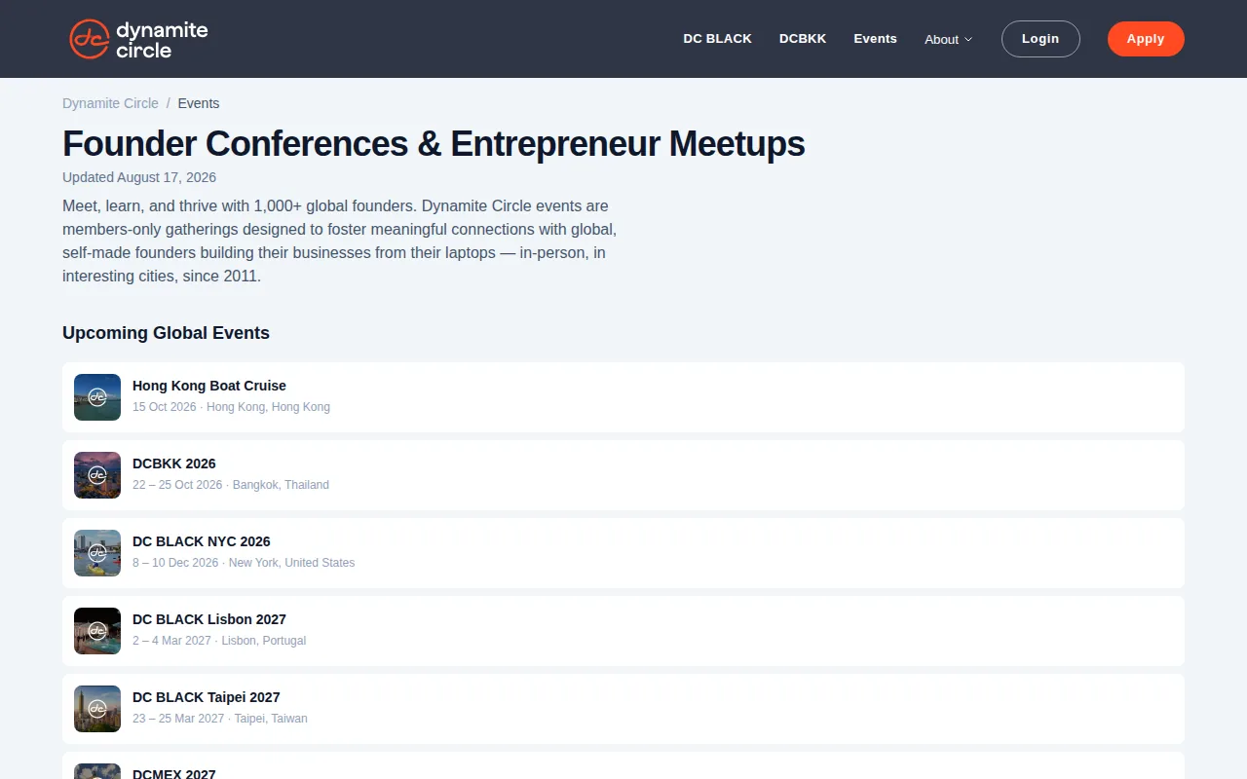Open the DCBKK 2026 event title
Screen dimensions: 1247x779
pos(174,464)
